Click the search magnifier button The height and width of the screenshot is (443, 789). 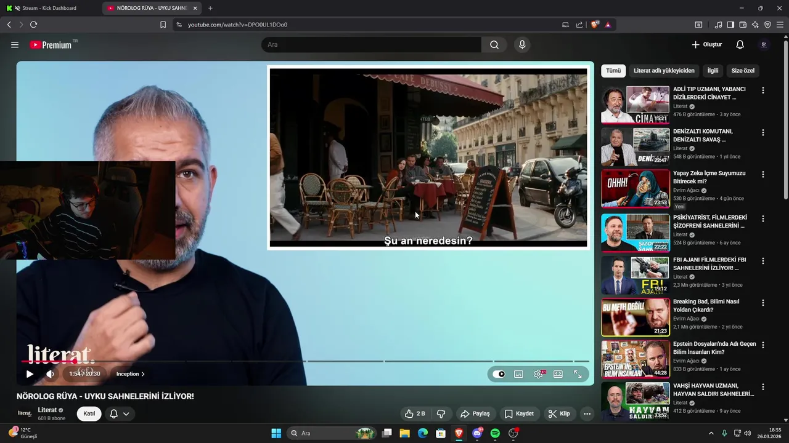click(x=494, y=45)
